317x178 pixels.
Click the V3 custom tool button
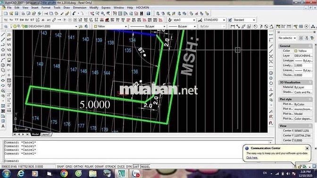click(x=9, y=55)
